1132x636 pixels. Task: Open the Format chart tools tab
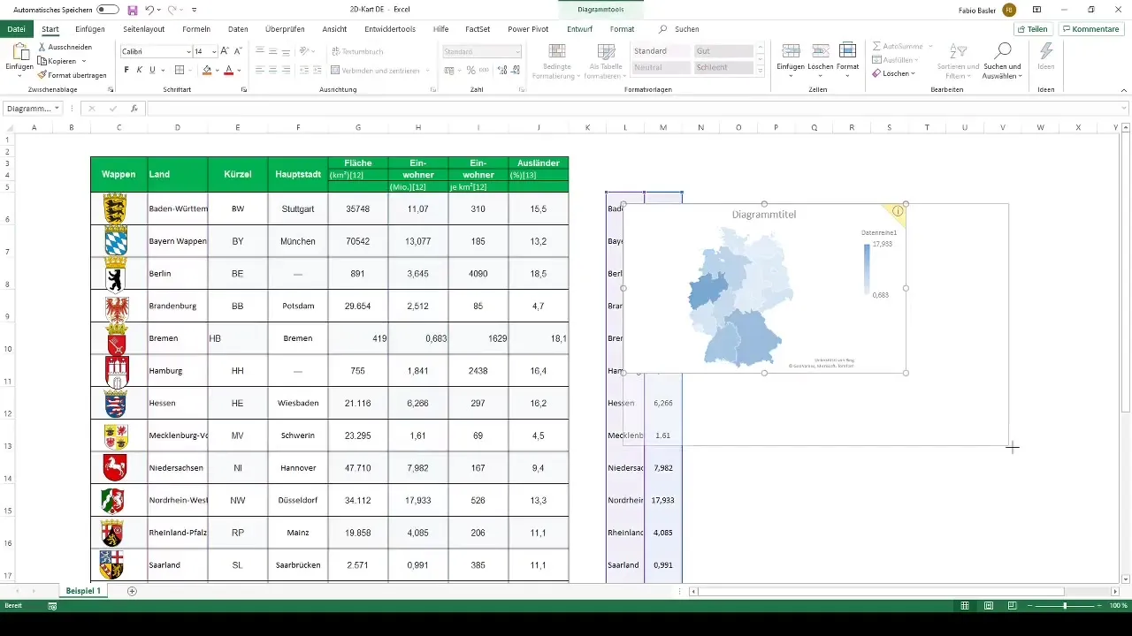tap(622, 29)
